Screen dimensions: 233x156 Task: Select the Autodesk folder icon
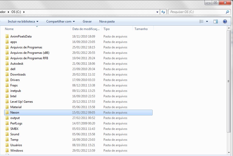coord(7,63)
